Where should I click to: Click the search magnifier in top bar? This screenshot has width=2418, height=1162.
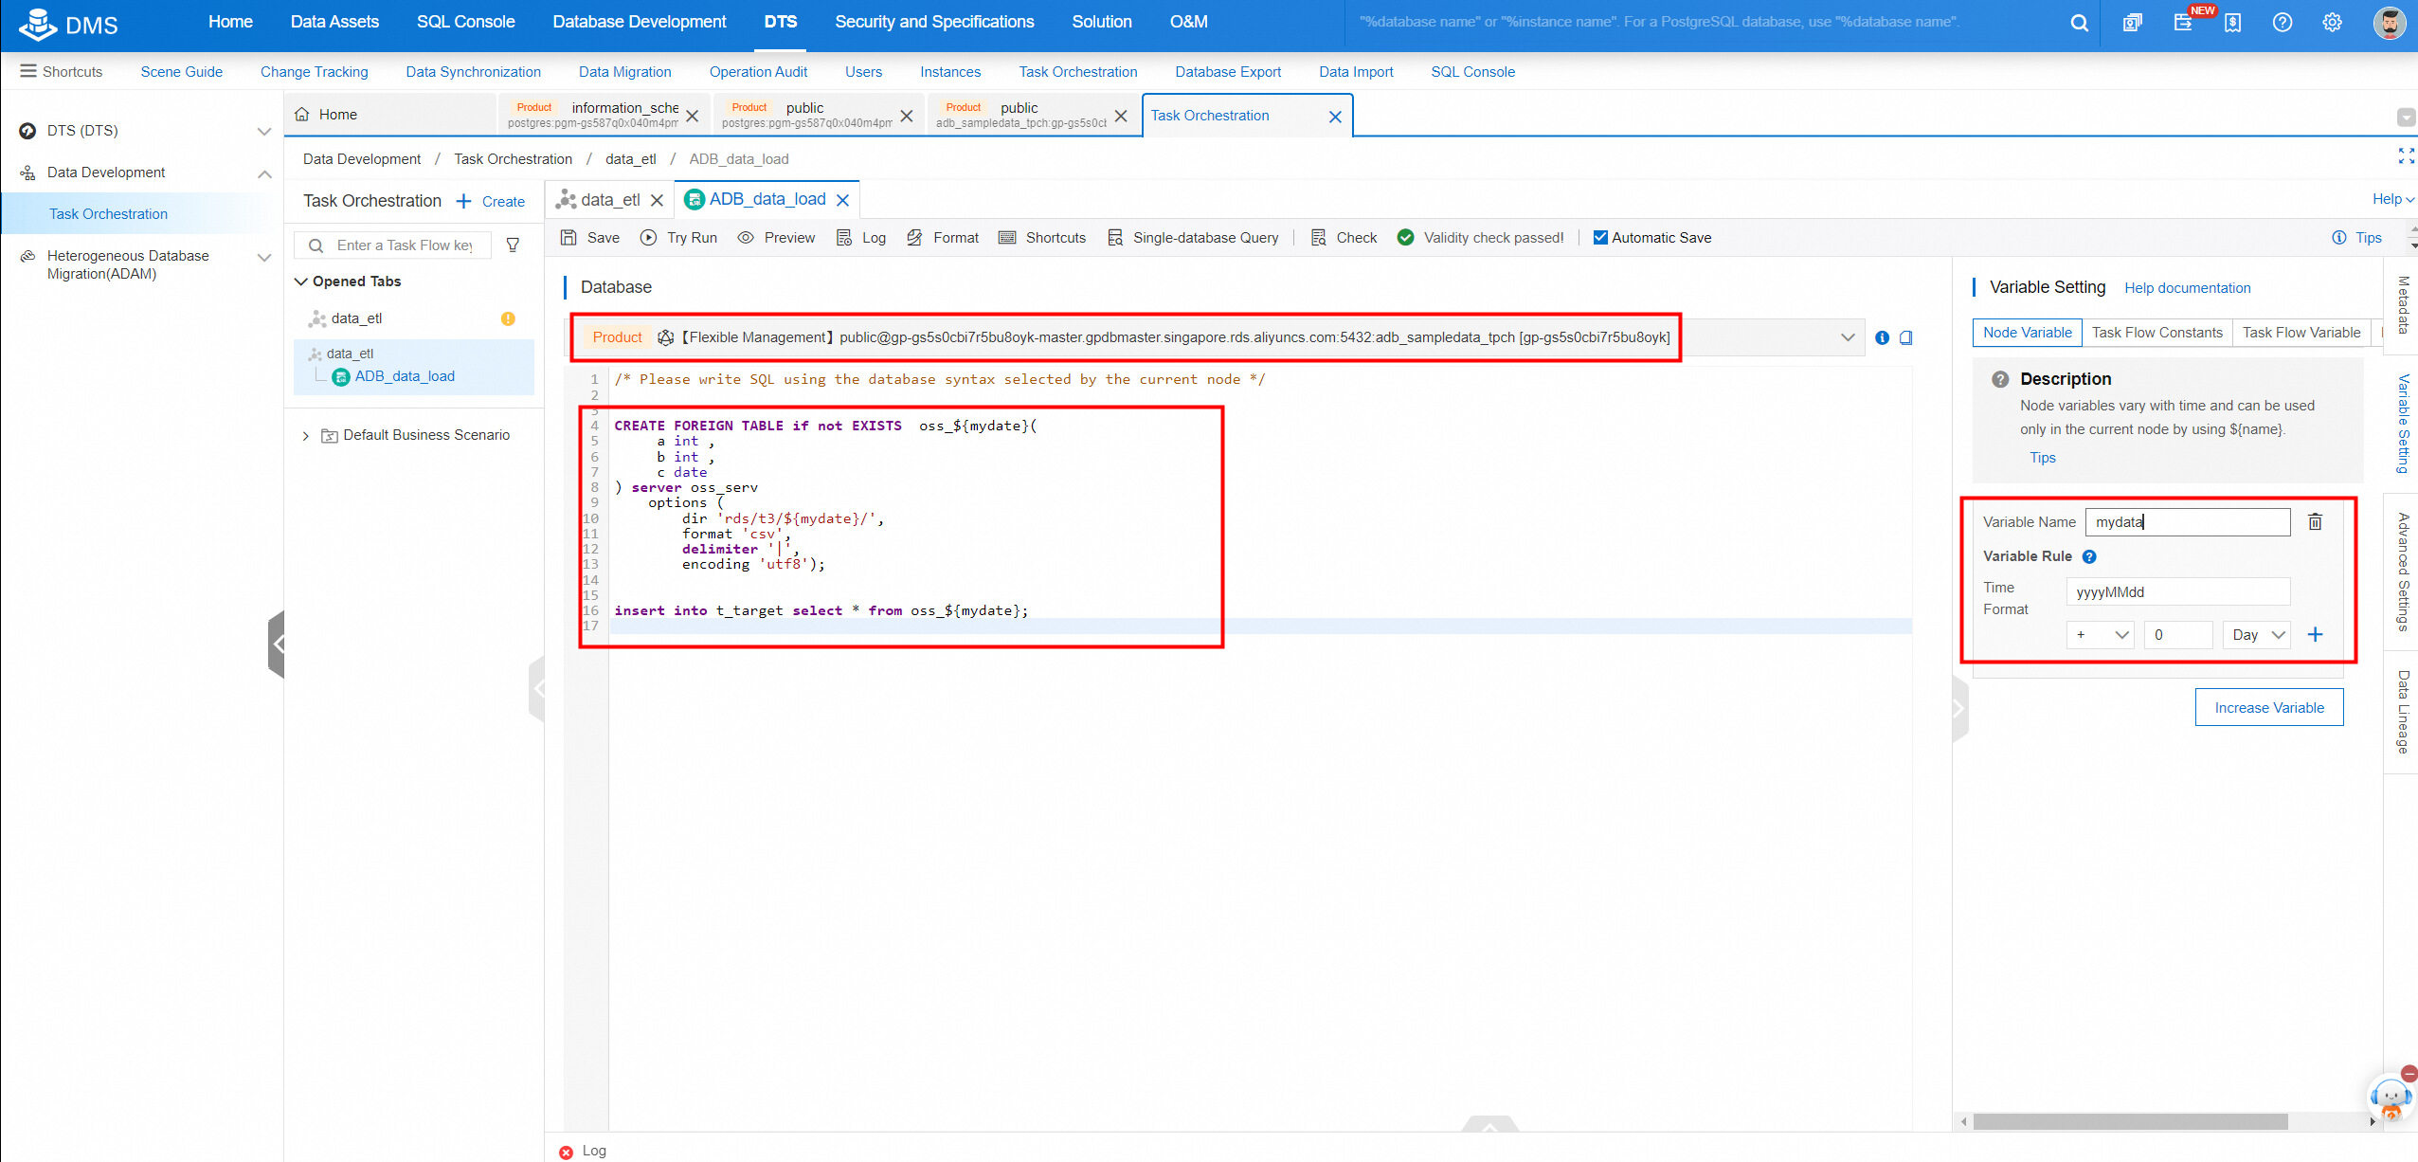click(x=2079, y=23)
